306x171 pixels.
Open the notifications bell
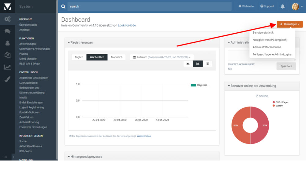point(282,6)
